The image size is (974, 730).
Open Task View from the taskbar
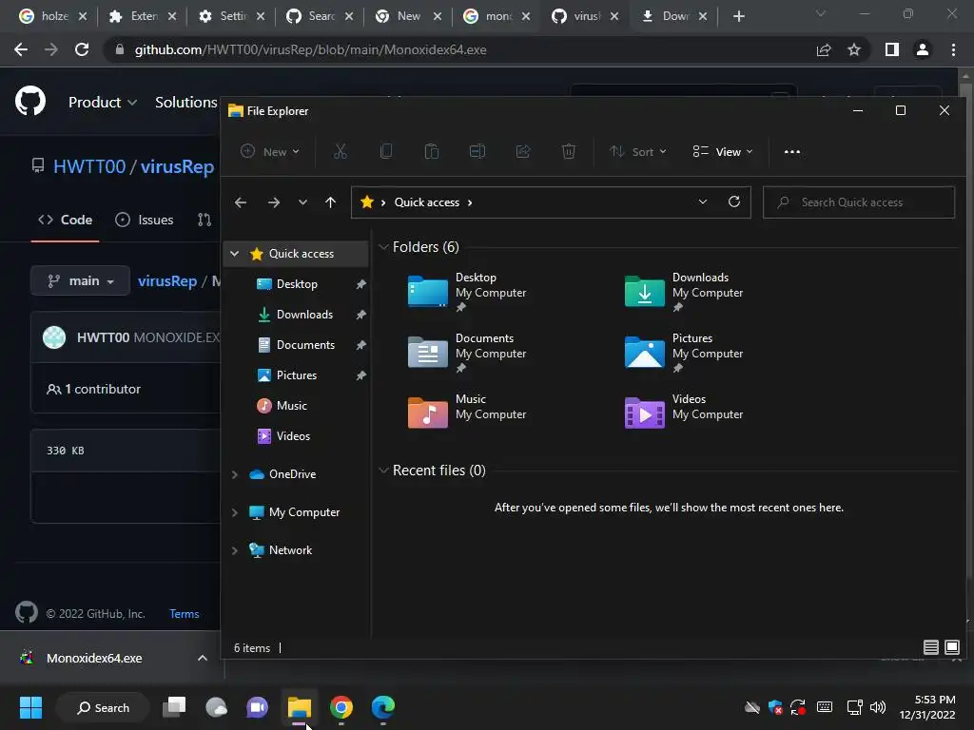[174, 707]
